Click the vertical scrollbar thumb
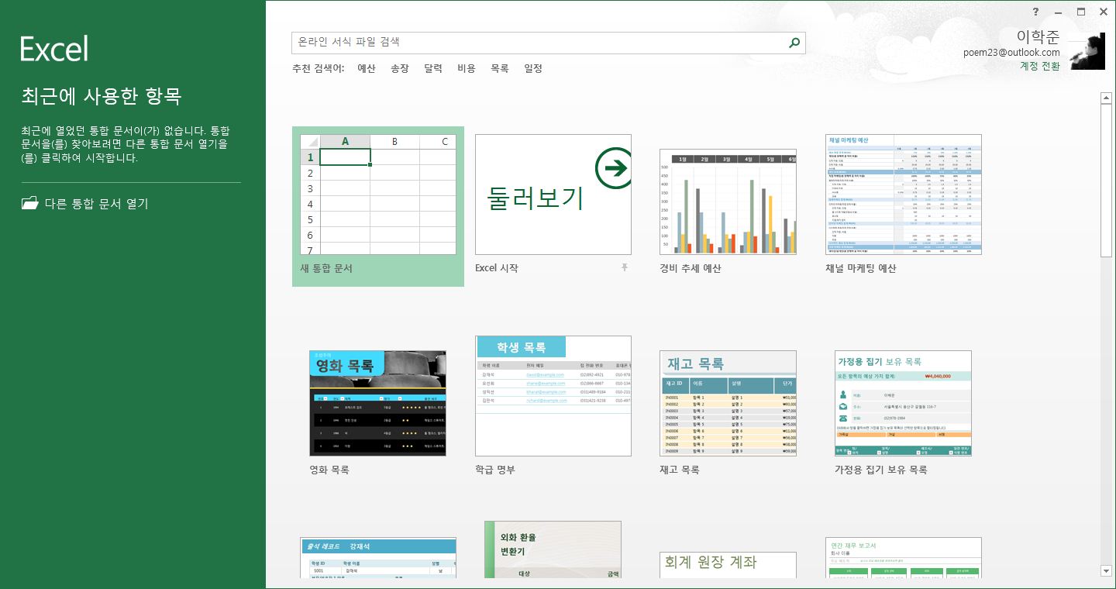The image size is (1116, 589). pos(1106,180)
